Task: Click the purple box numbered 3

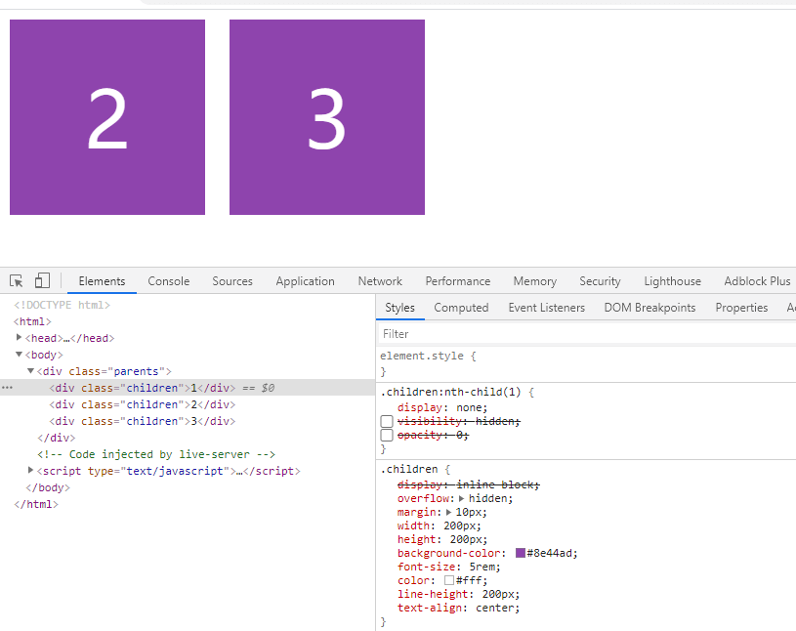Action: (x=327, y=117)
